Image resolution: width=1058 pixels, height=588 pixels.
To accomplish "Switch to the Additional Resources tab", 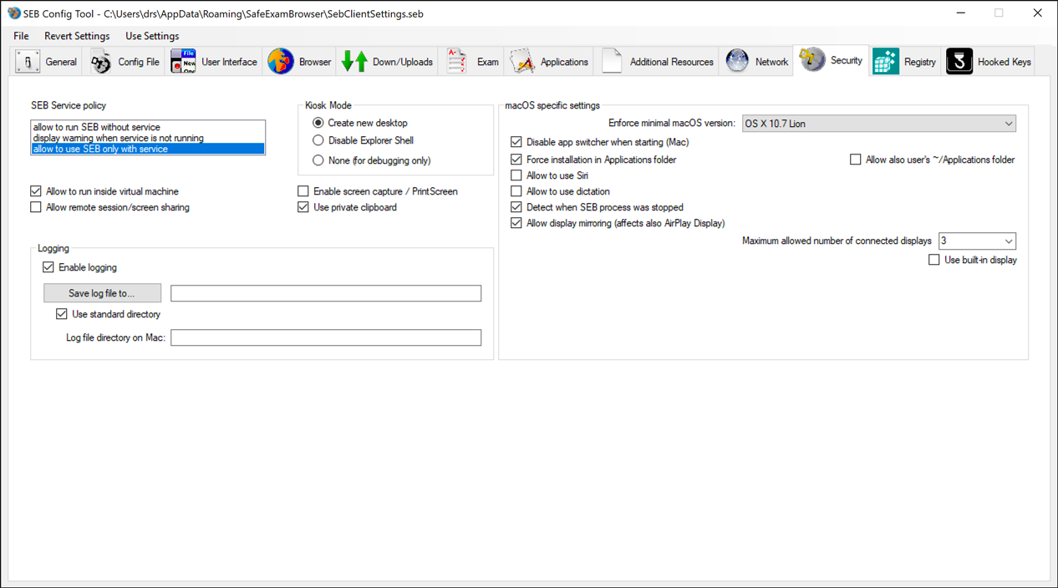I will tap(657, 62).
